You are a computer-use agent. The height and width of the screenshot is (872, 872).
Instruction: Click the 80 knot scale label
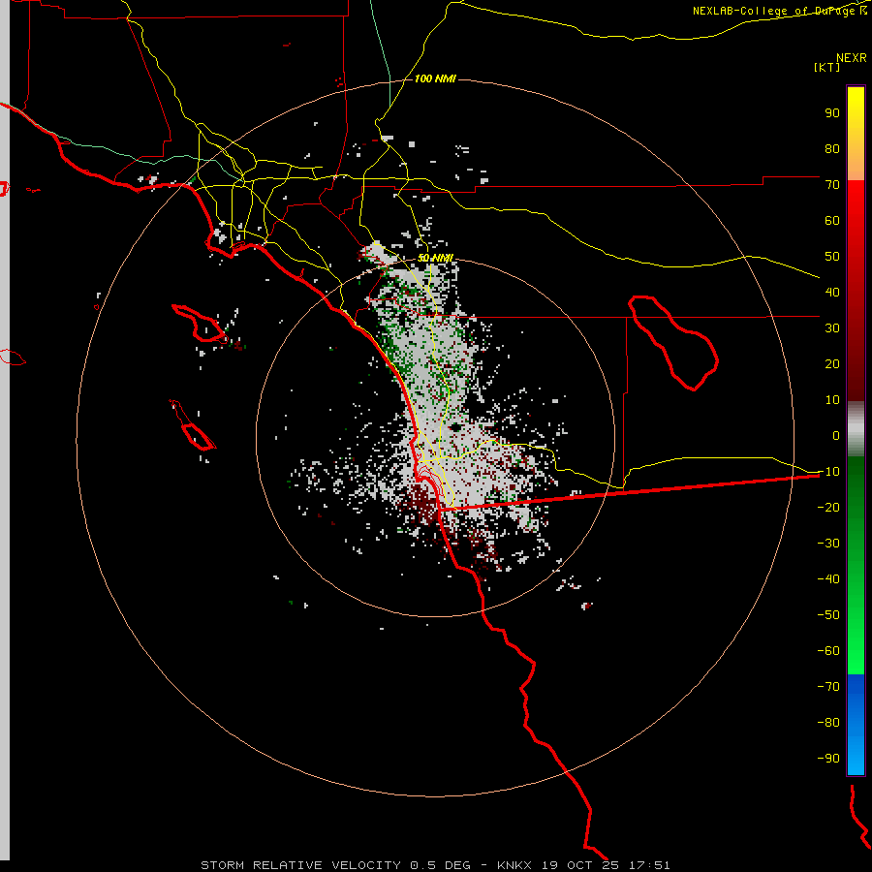[832, 148]
